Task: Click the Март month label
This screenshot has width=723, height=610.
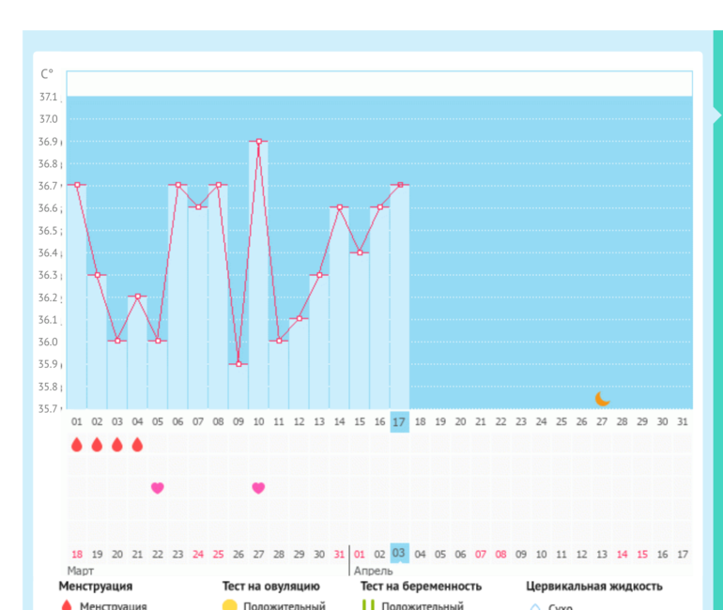Action: pyautogui.click(x=80, y=571)
